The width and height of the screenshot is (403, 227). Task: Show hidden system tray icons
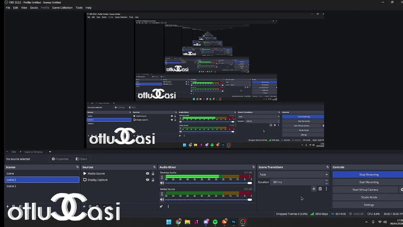click(x=366, y=222)
